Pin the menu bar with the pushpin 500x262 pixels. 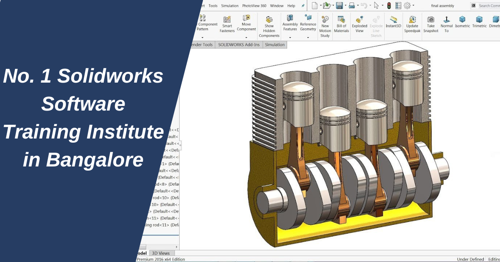tap(303, 6)
